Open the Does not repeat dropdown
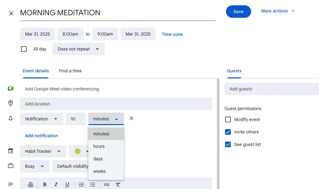The width and height of the screenshot is (319, 189). coord(79,49)
